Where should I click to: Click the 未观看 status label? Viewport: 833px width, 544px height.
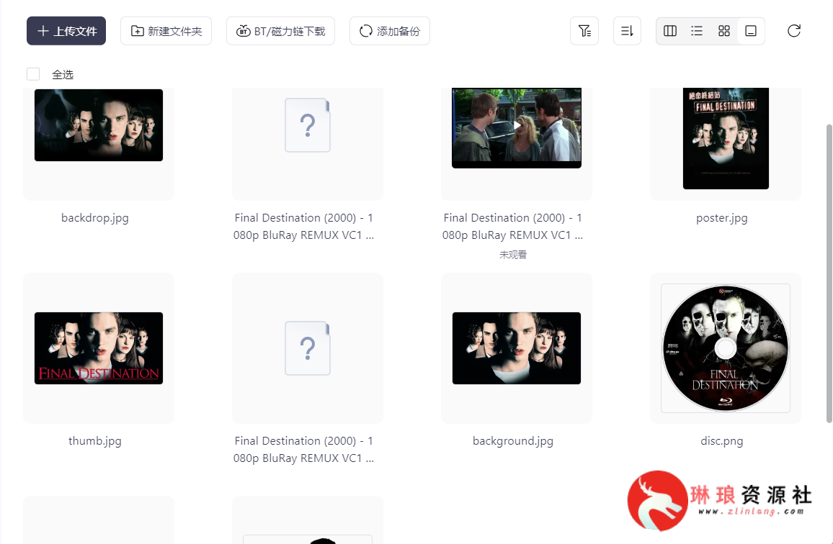pos(513,255)
